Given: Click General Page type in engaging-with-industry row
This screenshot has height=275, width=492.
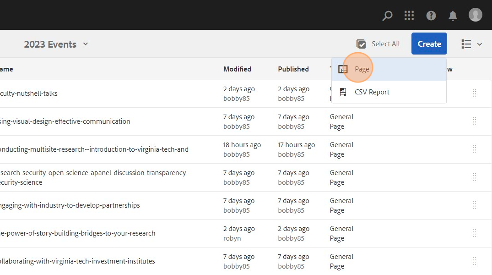Looking at the screenshot, I should click(x=341, y=205).
